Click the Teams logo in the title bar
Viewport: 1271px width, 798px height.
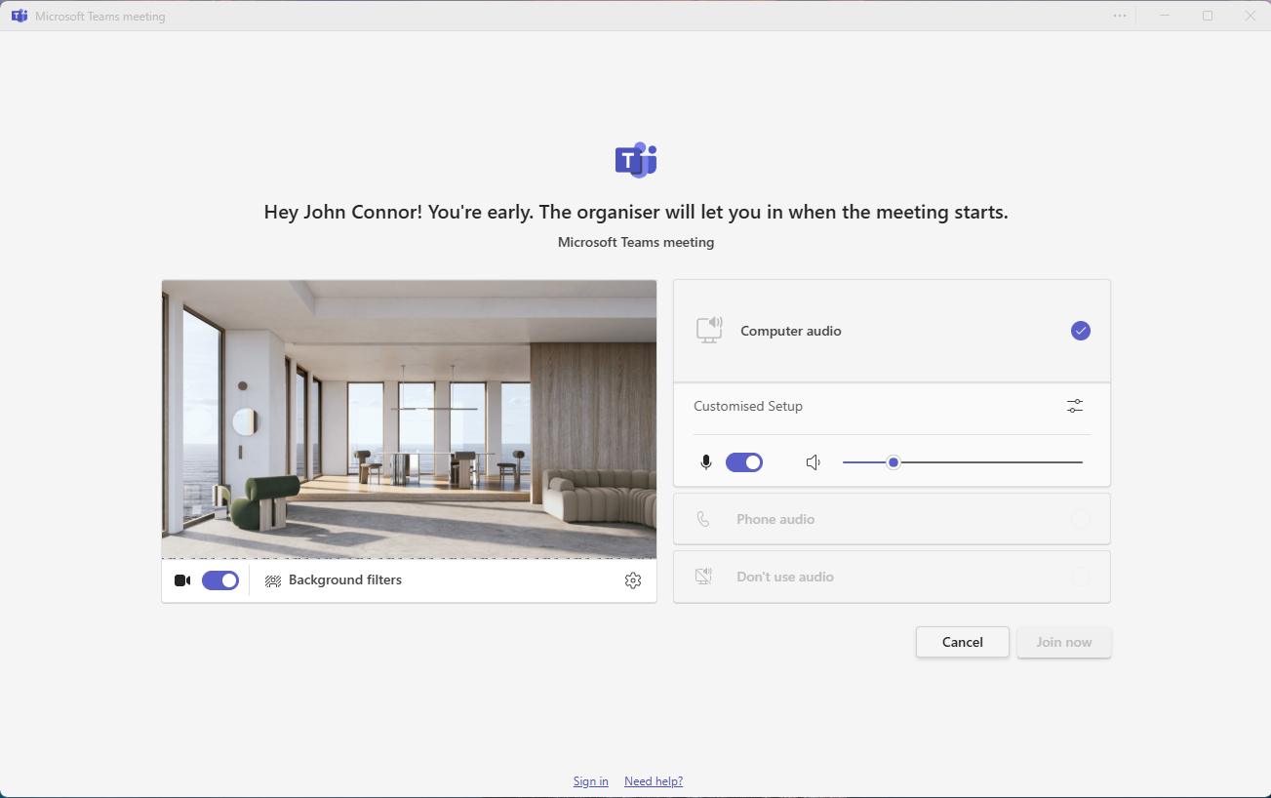(x=19, y=16)
